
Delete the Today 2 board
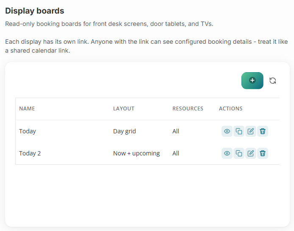click(263, 153)
